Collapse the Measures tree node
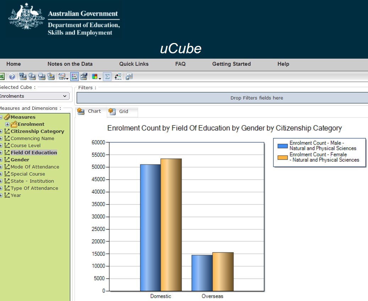Viewport: 368px width, 301px height. (x=1, y=117)
